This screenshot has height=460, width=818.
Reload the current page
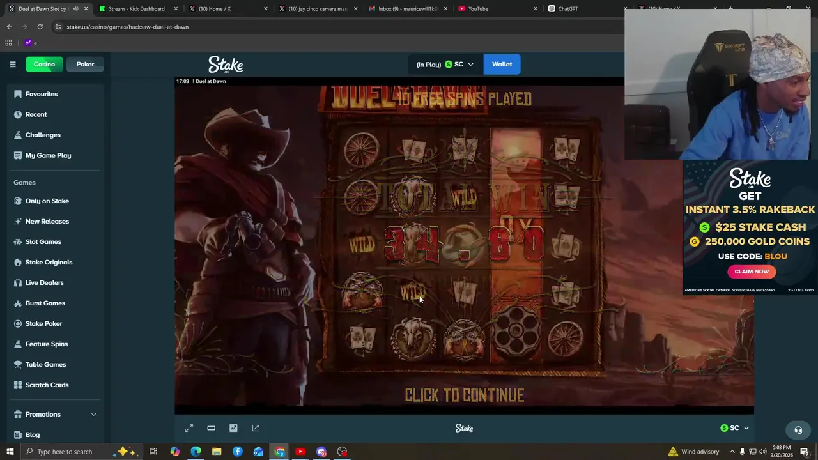(40, 27)
